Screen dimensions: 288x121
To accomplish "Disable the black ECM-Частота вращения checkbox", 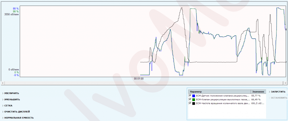I will click(x=190, y=103).
